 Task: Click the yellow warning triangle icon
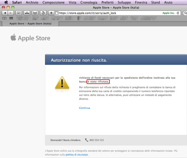[62, 83]
